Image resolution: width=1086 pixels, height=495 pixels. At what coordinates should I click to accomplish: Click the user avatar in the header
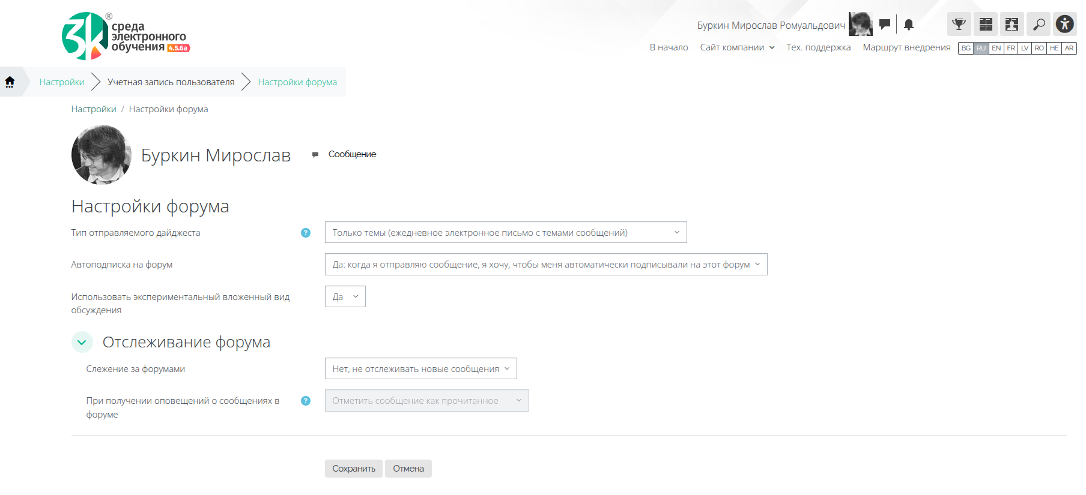(x=860, y=25)
